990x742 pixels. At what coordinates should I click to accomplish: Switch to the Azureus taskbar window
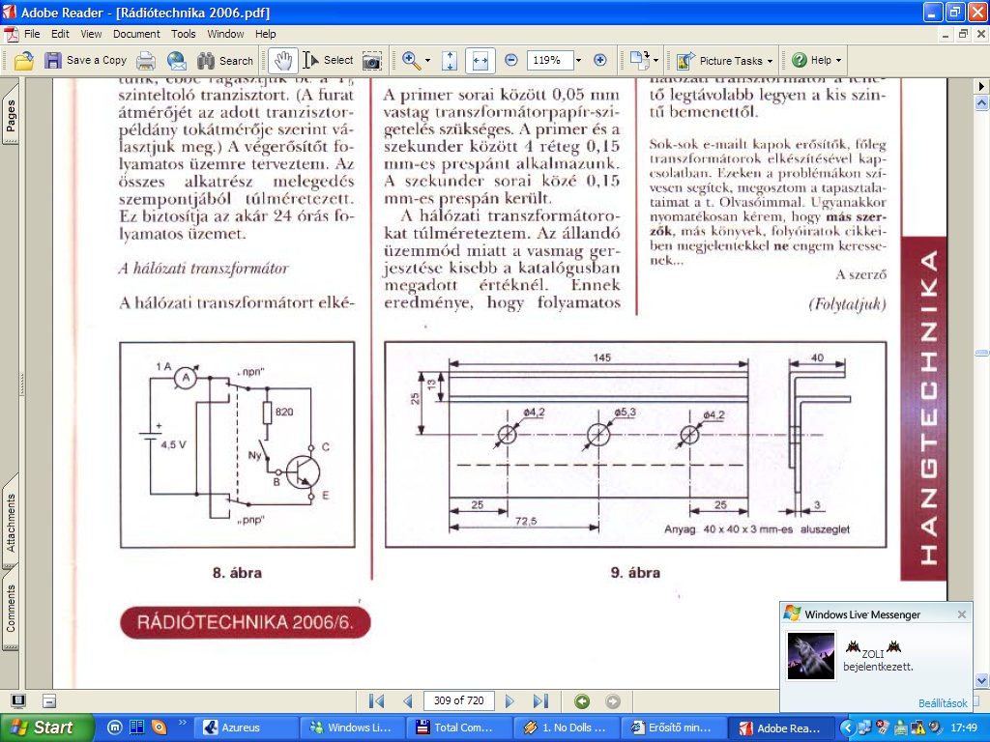[245, 728]
